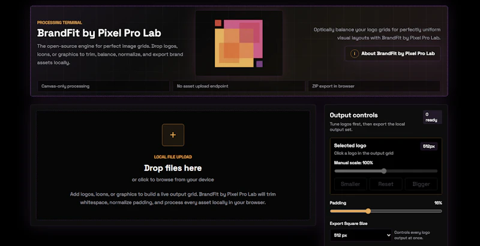Click the 'ZIP export in browser' badge
480x246 pixels.
(374, 86)
